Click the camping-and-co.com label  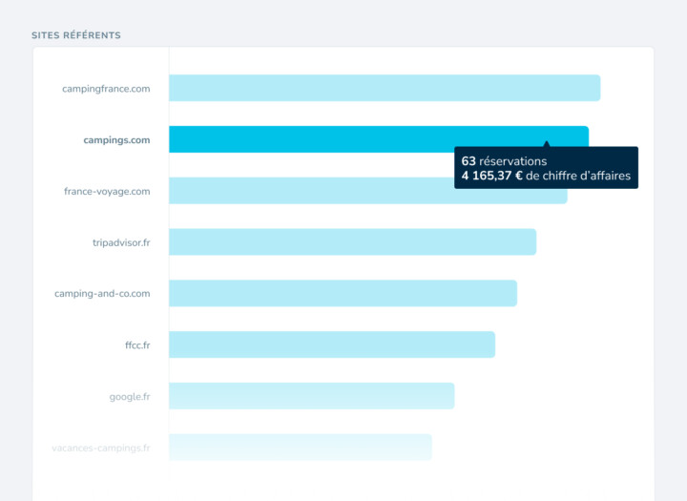[x=102, y=294]
